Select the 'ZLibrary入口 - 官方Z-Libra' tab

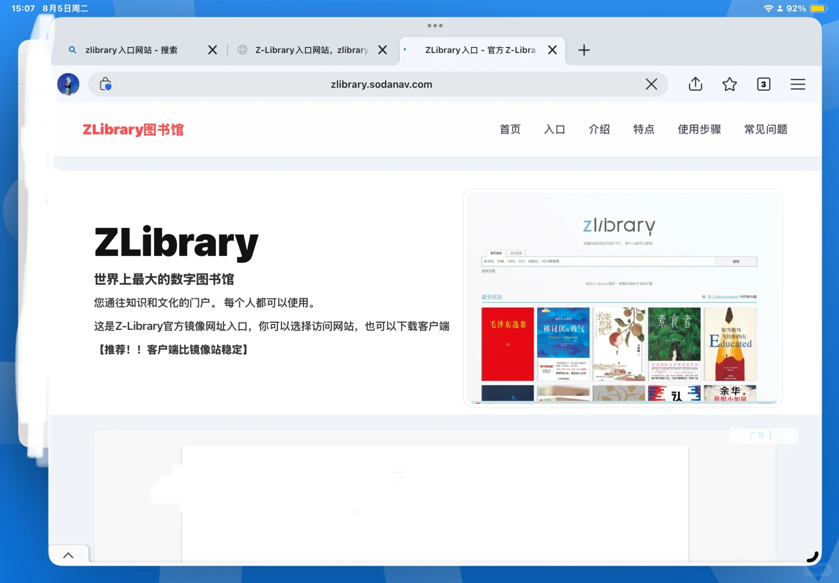tap(481, 50)
